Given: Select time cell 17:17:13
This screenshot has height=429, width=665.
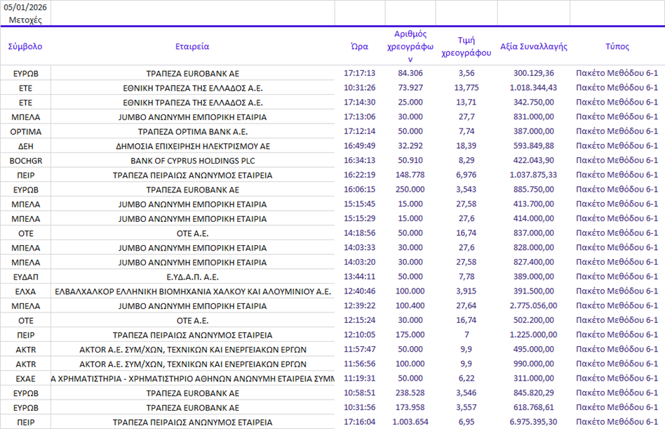Looking at the screenshot, I should (360, 73).
